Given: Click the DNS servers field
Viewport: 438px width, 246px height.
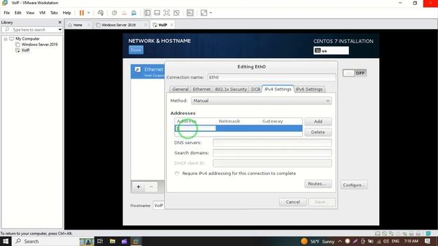Looking at the screenshot, I should (x=272, y=143).
